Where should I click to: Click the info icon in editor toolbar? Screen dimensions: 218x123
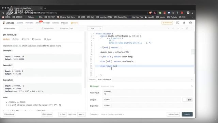click(x=169, y=28)
